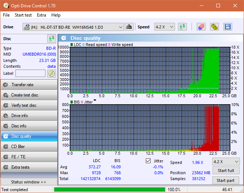Screen dimensions: 244x193
Task: Open the Extra menu
Action: pos(41,15)
